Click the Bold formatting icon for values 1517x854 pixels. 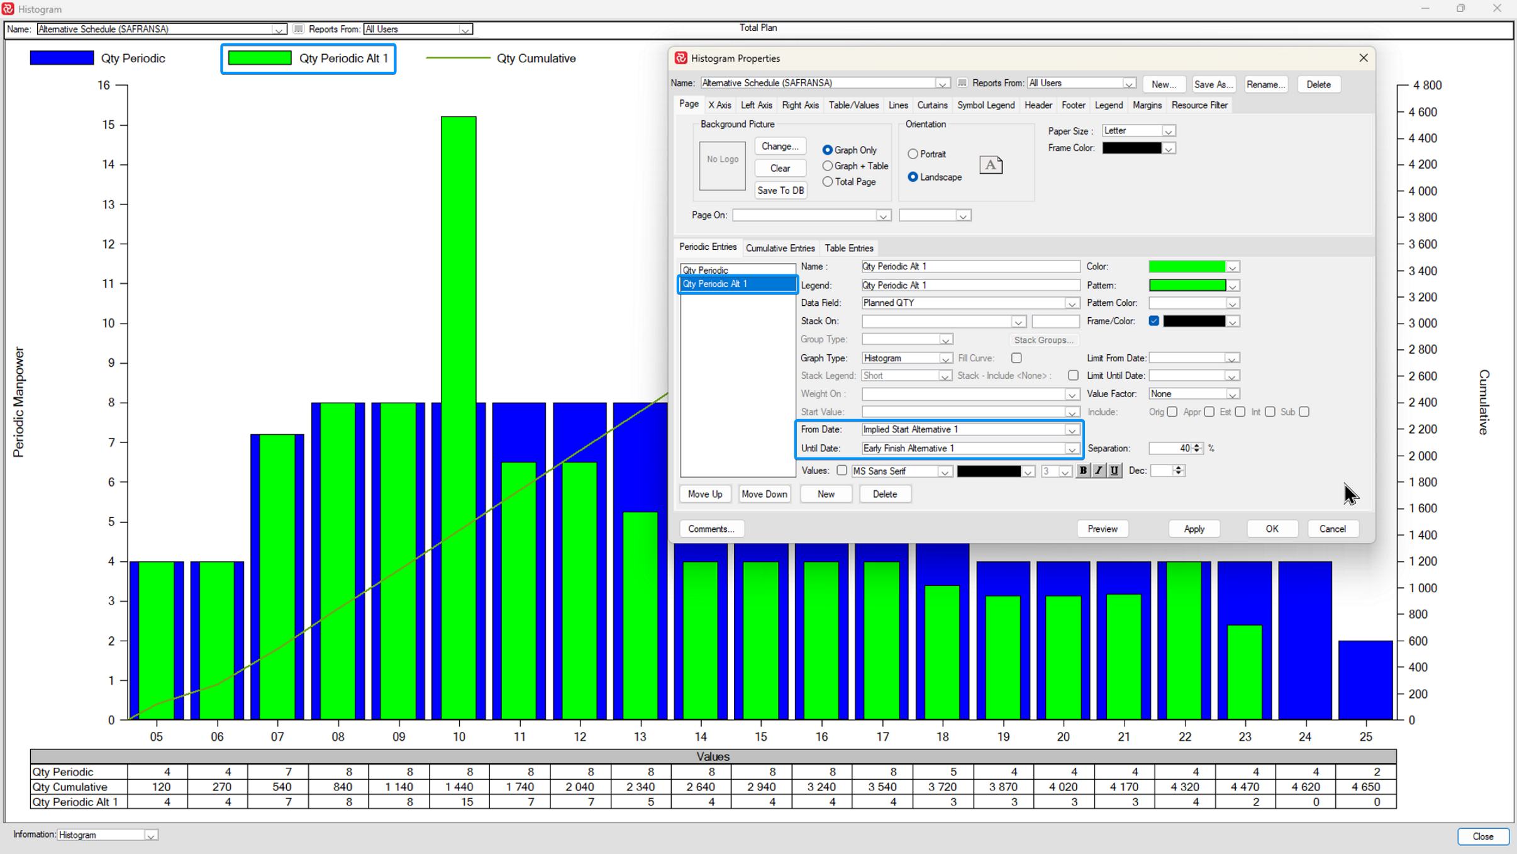click(1082, 471)
